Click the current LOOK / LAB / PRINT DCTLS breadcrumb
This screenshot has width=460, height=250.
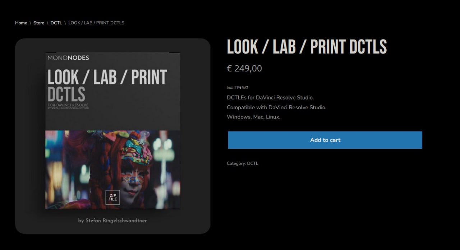pyautogui.click(x=96, y=23)
